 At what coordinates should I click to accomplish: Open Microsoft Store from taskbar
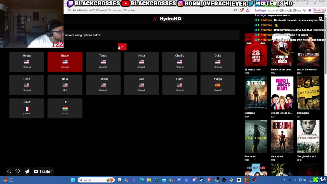click(x=156, y=180)
